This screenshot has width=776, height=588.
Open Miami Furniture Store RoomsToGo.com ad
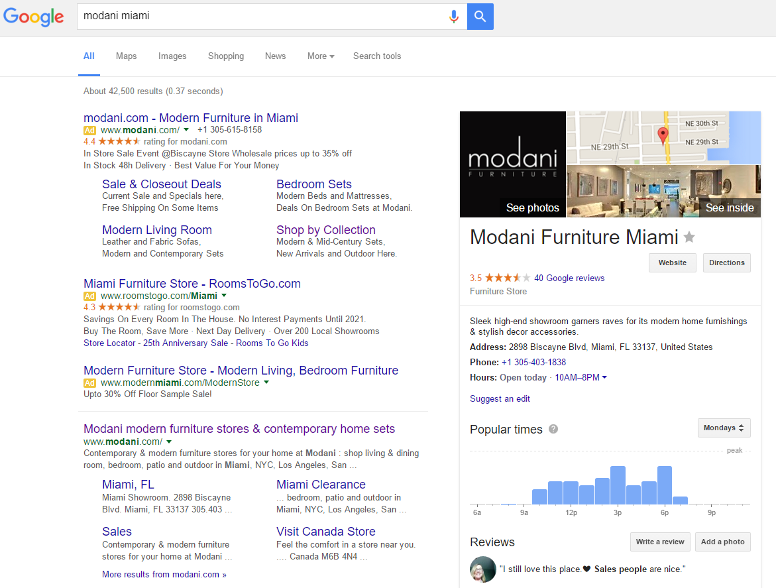click(x=192, y=284)
